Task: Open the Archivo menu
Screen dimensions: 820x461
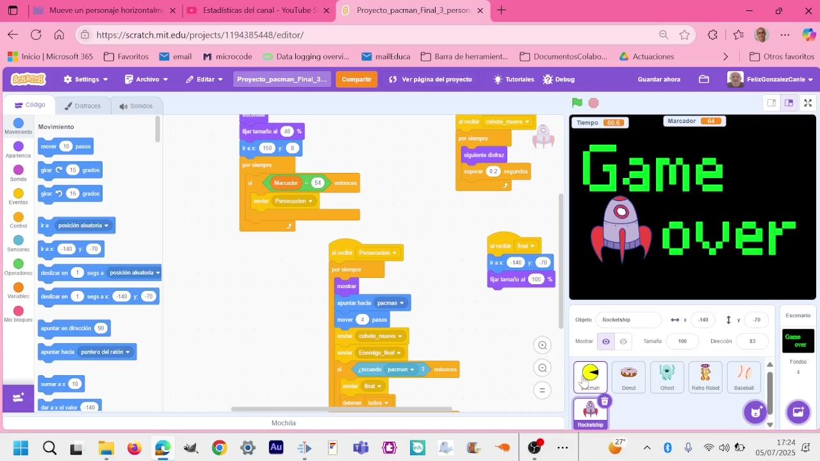Action: pyautogui.click(x=147, y=79)
